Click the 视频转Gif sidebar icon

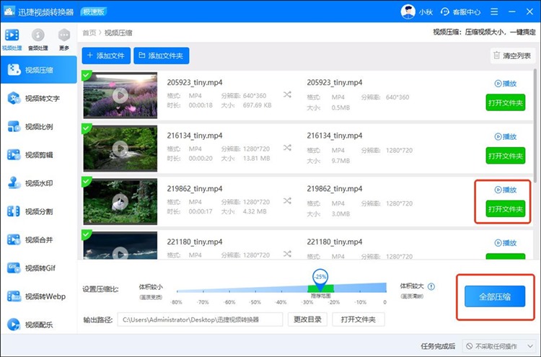(14, 268)
